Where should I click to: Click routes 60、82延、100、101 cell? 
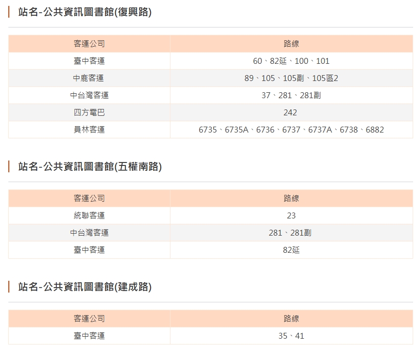(x=291, y=61)
